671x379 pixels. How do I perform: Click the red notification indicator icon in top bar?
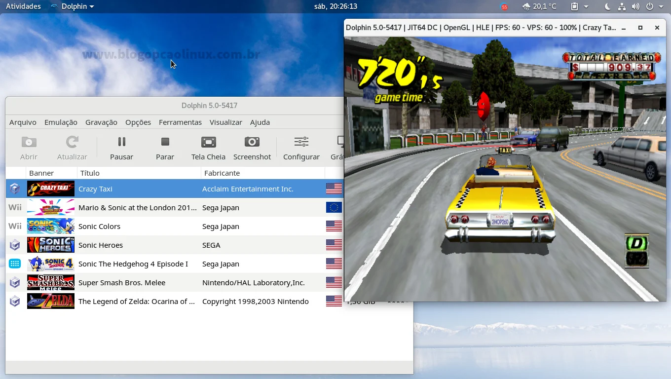pyautogui.click(x=504, y=6)
